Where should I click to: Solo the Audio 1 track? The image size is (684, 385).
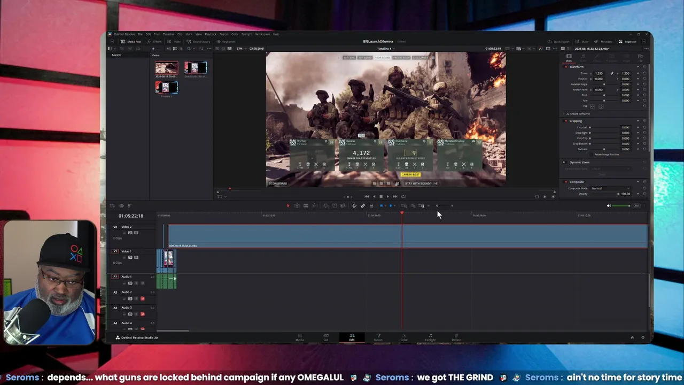pyautogui.click(x=136, y=283)
